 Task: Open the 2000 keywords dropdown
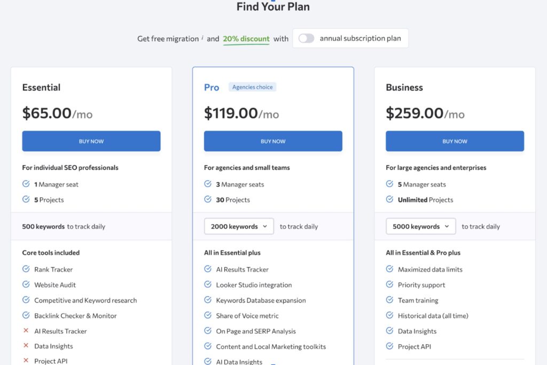coord(239,226)
